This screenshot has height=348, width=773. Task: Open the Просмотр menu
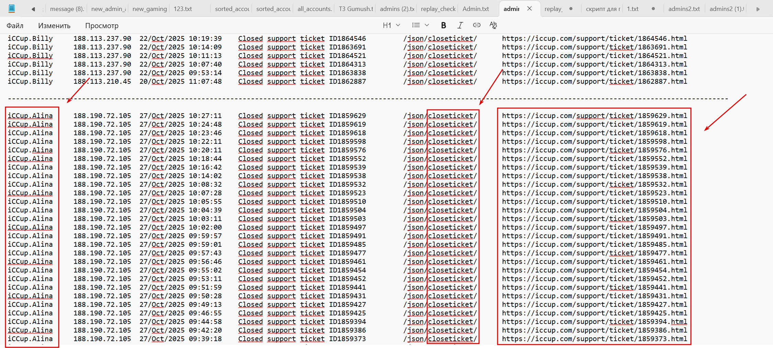(102, 25)
